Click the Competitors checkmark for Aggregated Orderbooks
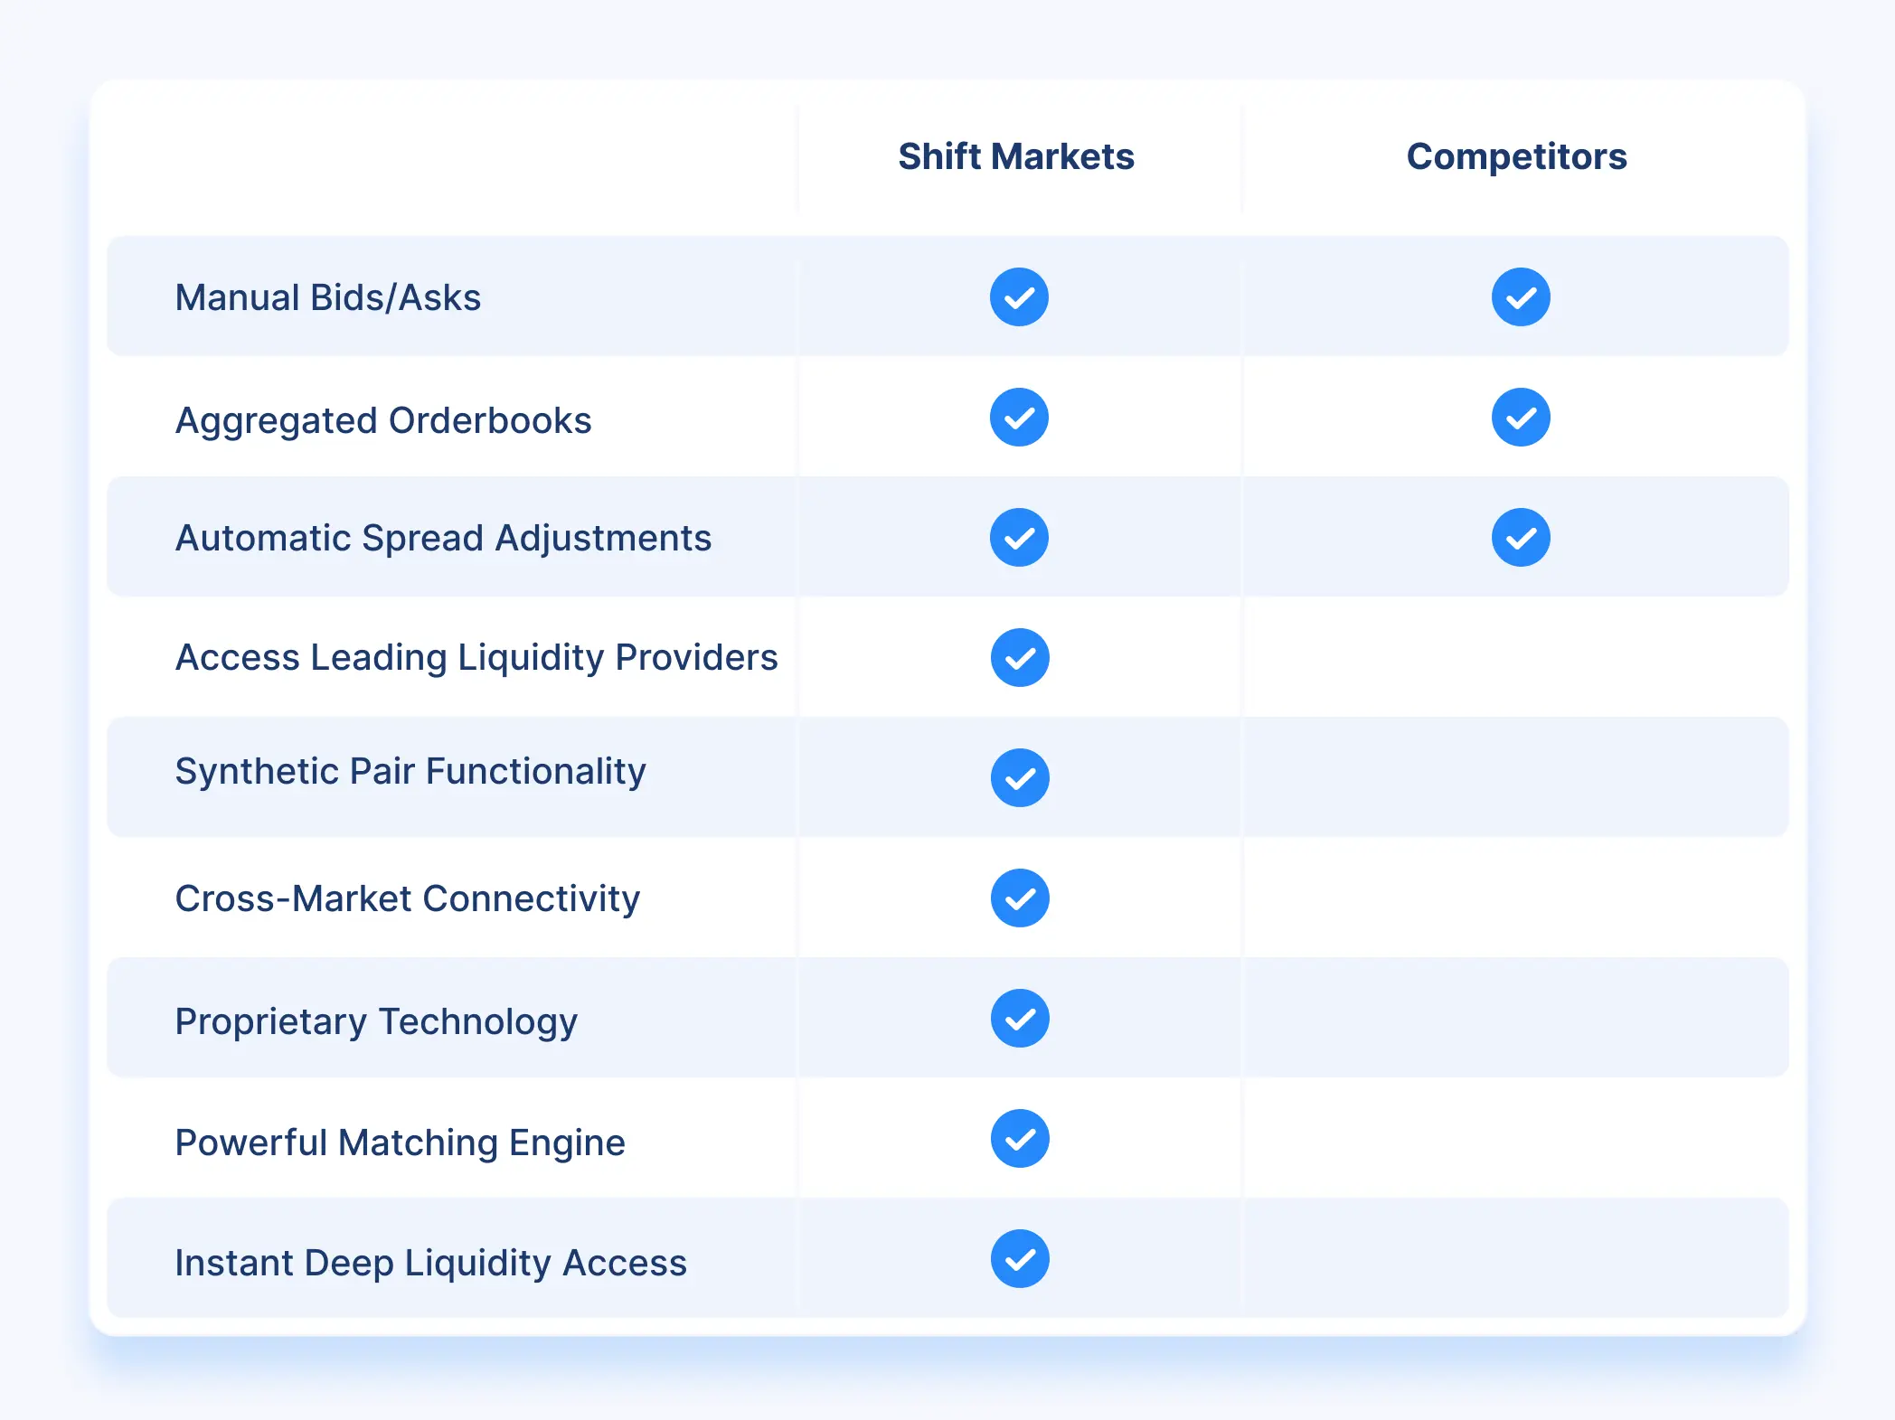Screen dimensions: 1895x1420 click(1519, 417)
